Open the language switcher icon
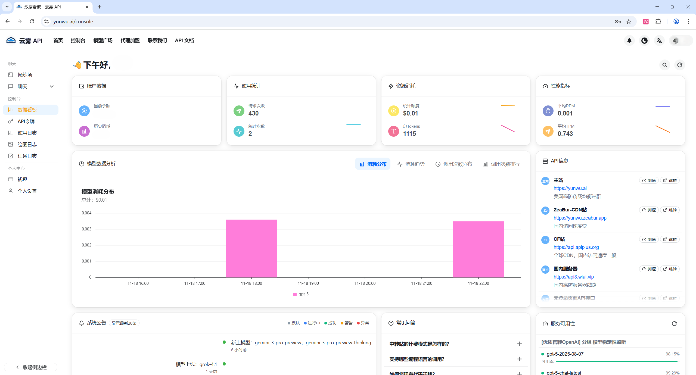 tap(659, 40)
